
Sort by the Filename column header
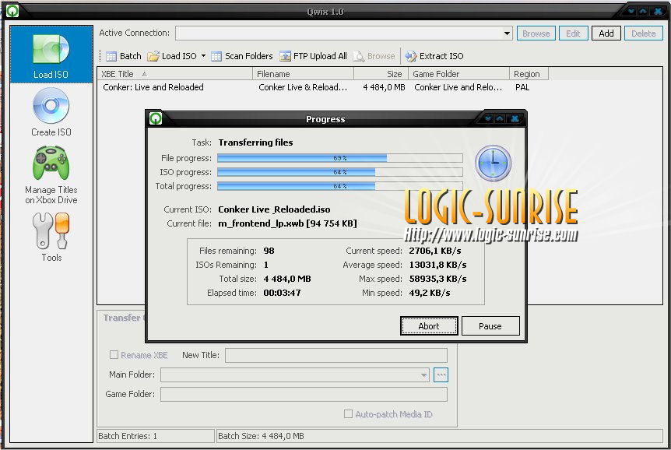(x=304, y=74)
